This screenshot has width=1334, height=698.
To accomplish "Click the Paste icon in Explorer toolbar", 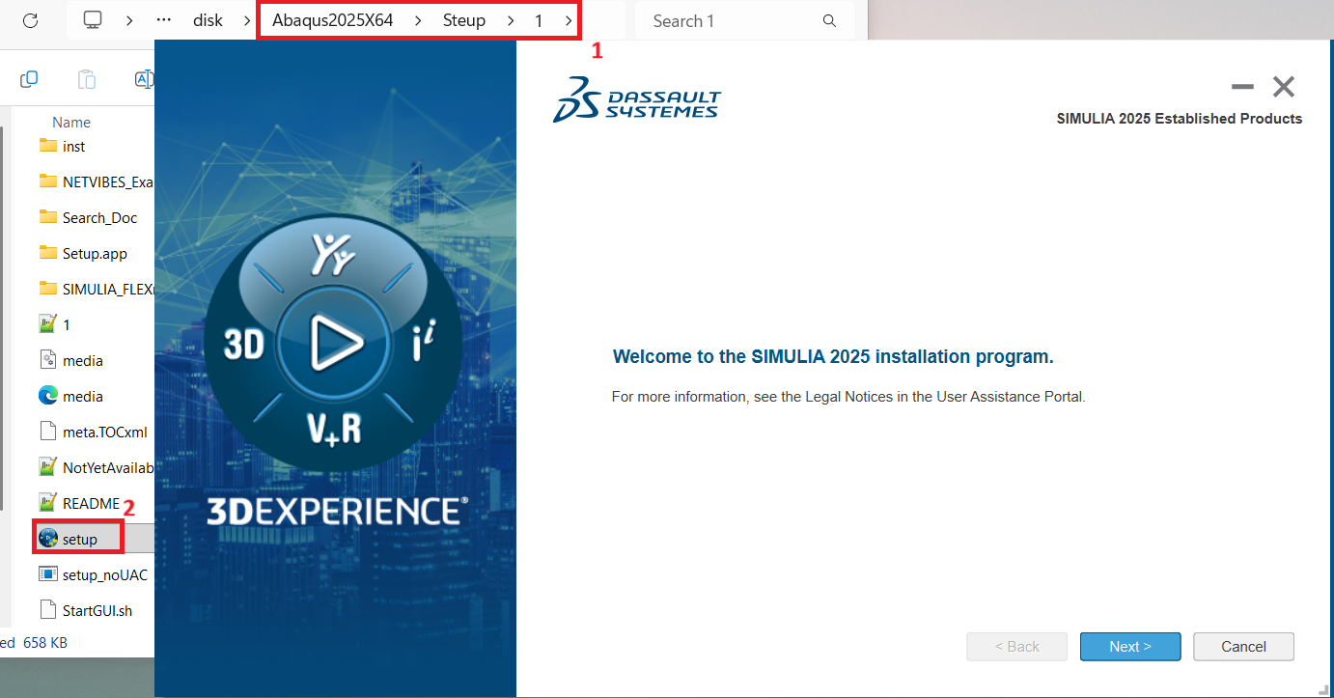I will click(x=86, y=78).
